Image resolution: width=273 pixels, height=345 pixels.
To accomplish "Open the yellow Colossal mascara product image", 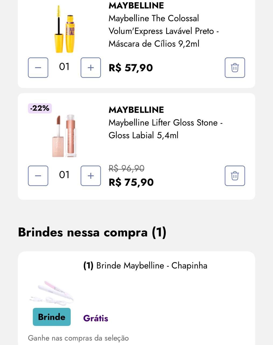I will pos(64,29).
